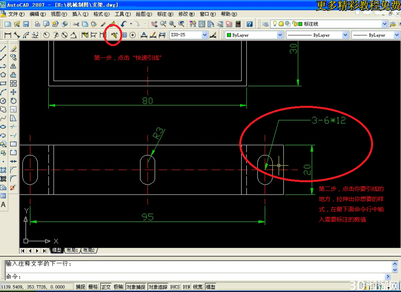The height and width of the screenshot is (292, 401).
Task: Select the Aligned dimension tool
Action: click(x=17, y=35)
